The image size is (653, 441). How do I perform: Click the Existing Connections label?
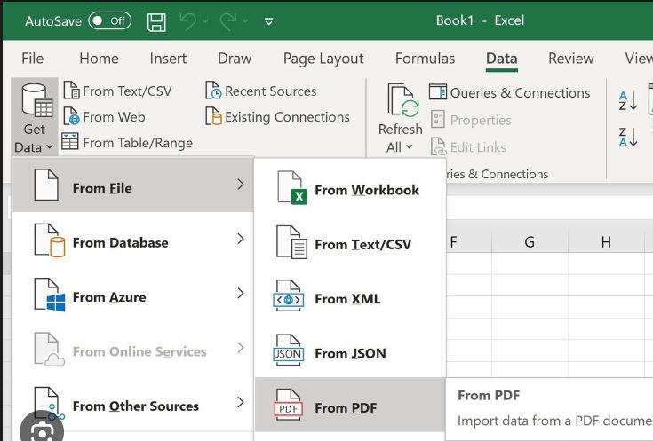[287, 117]
